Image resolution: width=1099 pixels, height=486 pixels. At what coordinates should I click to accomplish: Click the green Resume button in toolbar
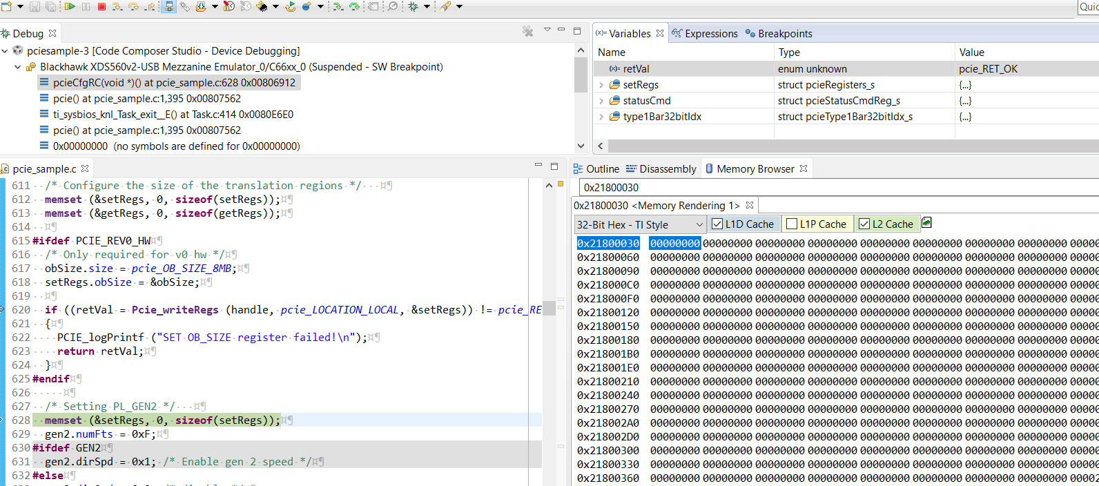(70, 6)
